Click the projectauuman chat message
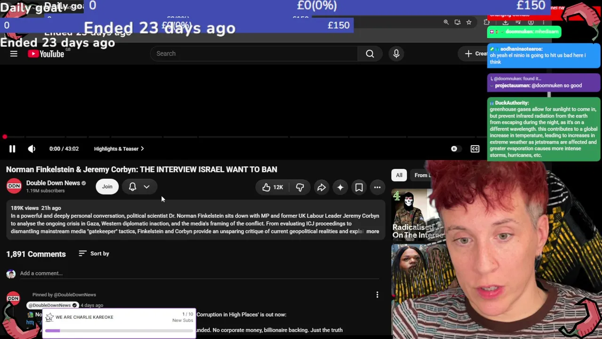Image resolution: width=602 pixels, height=339 pixels. coord(544,82)
